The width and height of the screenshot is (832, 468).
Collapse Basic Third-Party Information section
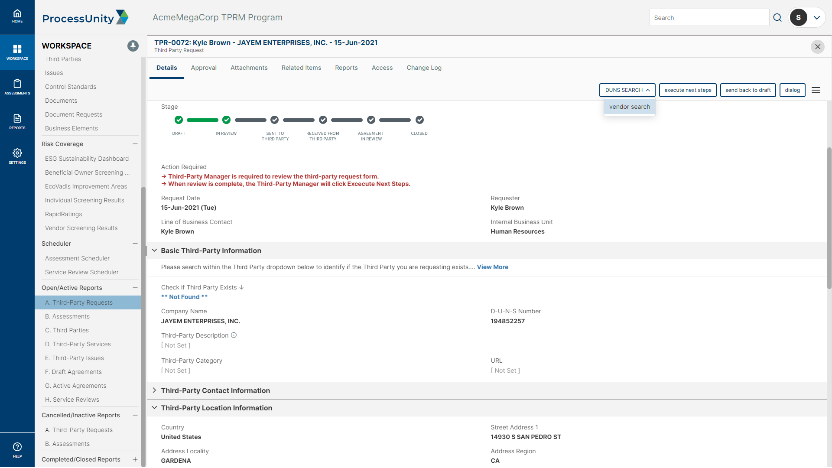coord(154,250)
